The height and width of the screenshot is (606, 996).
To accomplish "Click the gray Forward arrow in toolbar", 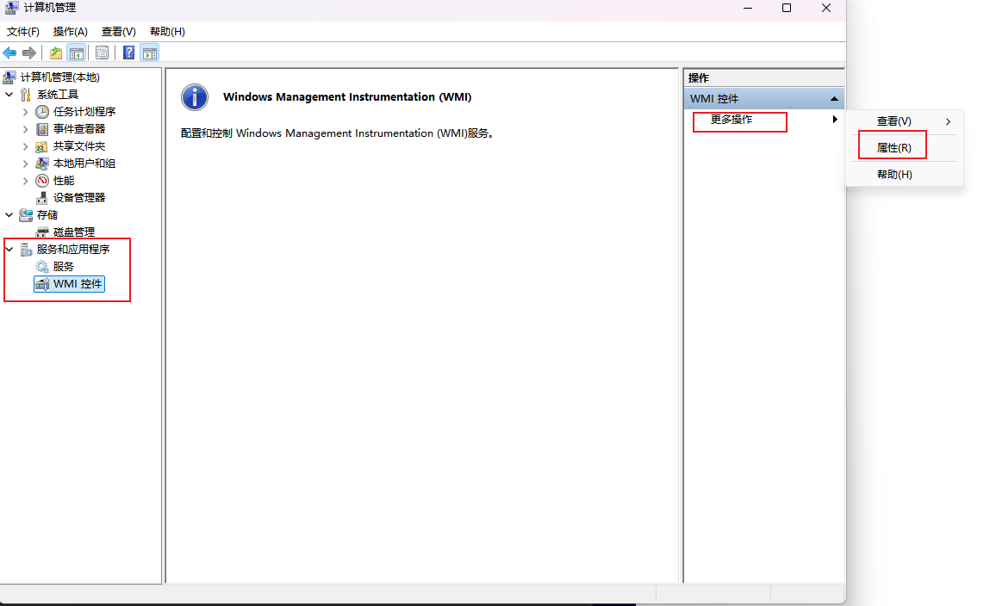I will [28, 53].
